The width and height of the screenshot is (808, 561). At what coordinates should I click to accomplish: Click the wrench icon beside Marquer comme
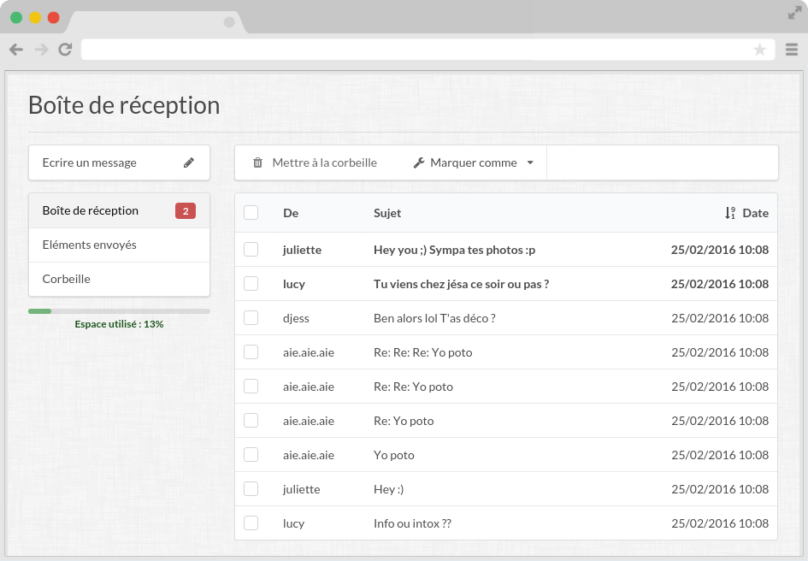point(419,162)
